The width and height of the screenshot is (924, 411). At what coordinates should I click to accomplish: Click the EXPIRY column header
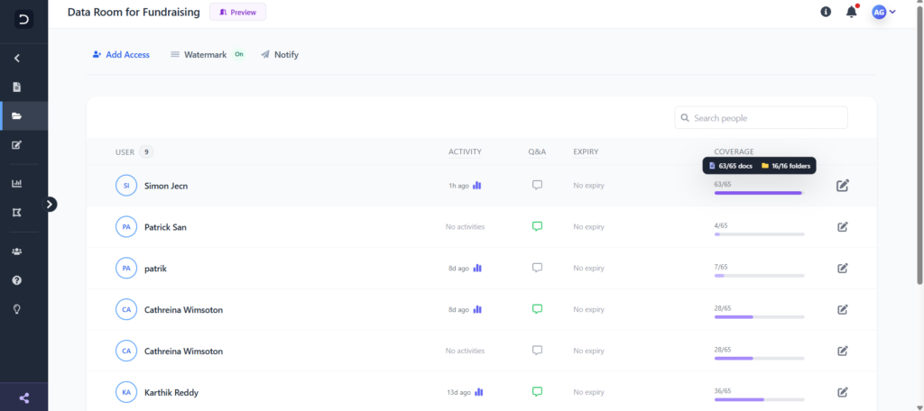click(586, 152)
